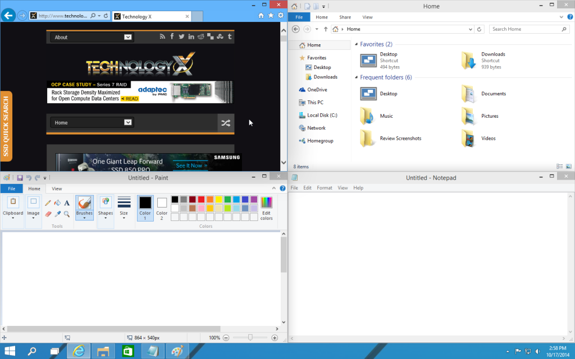Screen dimensions: 575x359
Task: Expand the Brushes dropdown in Paint
Action: coord(84,218)
